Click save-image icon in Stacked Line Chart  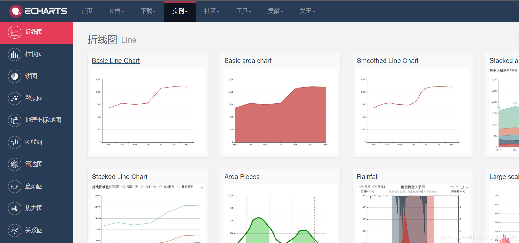tap(202, 187)
